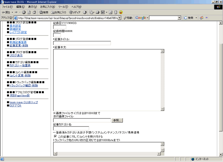Open the File (ファイル) menu
Viewport: 223px width, 162px height.
click(8, 7)
